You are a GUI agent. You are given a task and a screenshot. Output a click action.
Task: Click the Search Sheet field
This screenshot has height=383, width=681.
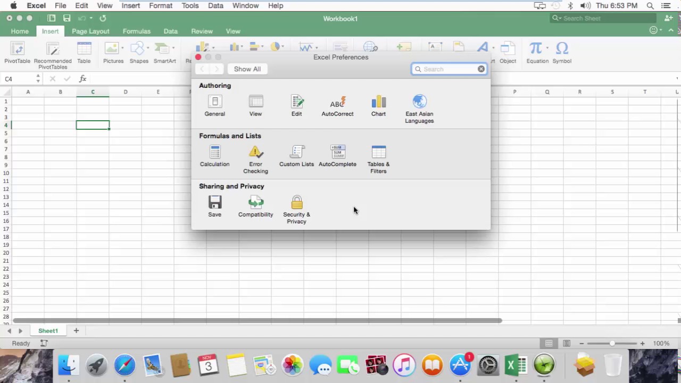[x=603, y=18]
